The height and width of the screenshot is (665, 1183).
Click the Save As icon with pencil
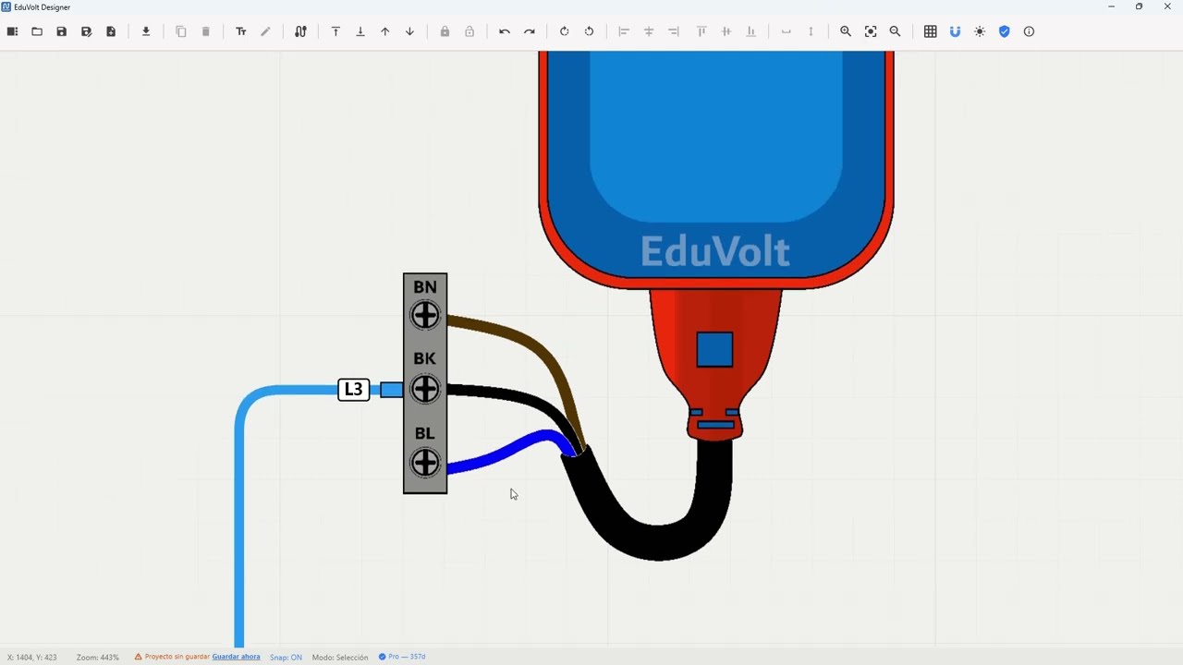click(x=86, y=31)
